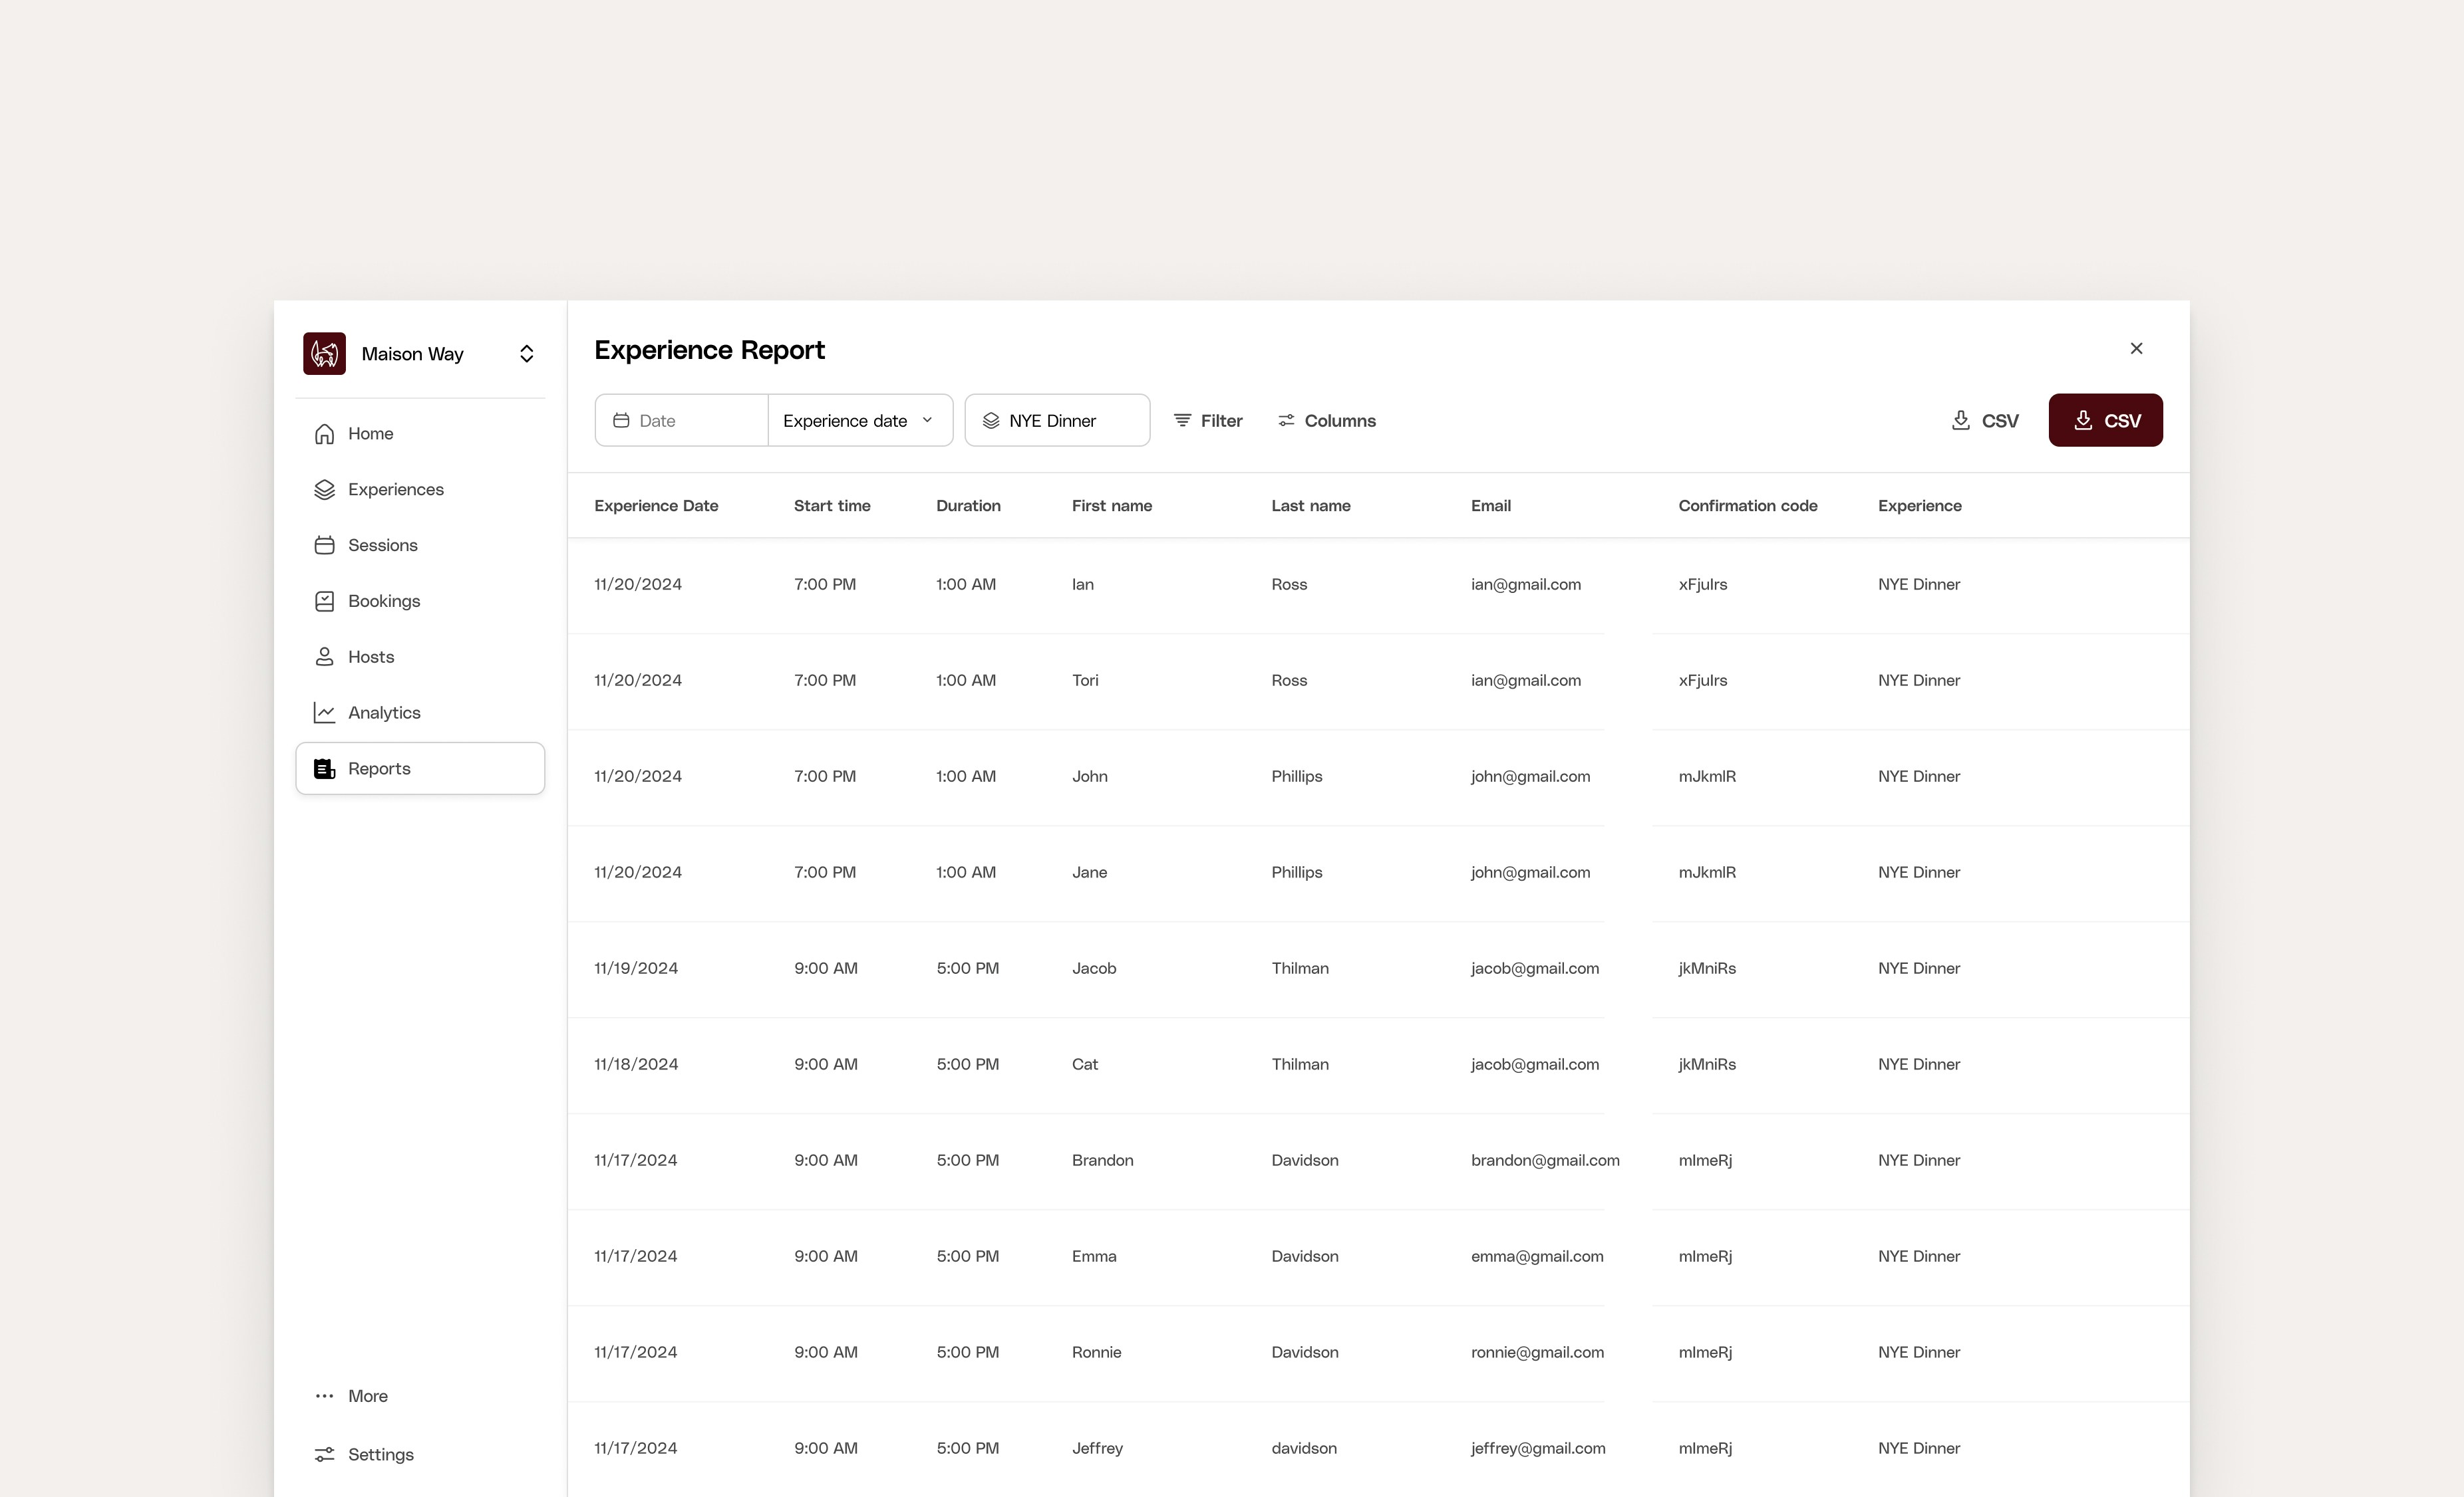Image resolution: width=2464 pixels, height=1497 pixels.
Task: Click the outlined CSV download button
Action: pos(1984,421)
